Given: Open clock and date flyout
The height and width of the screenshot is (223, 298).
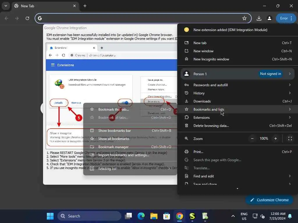Looking at the screenshot, I should tap(277, 216).
